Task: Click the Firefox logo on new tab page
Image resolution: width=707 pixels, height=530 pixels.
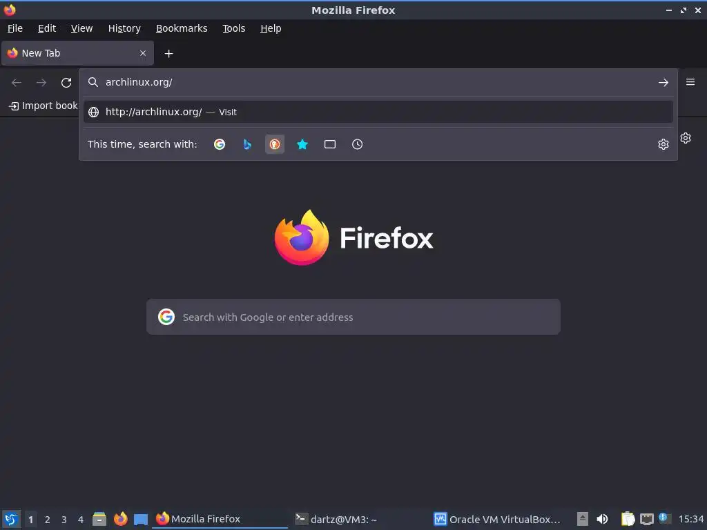Action: click(353, 237)
